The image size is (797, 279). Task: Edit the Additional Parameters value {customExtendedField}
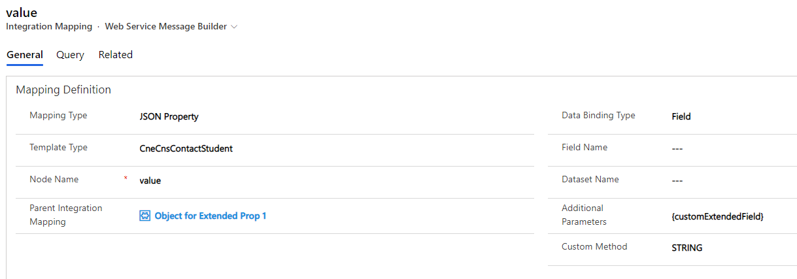717,216
